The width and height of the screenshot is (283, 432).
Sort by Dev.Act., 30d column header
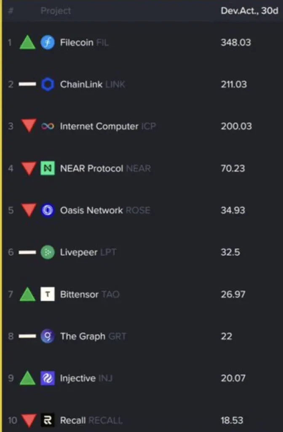249,11
